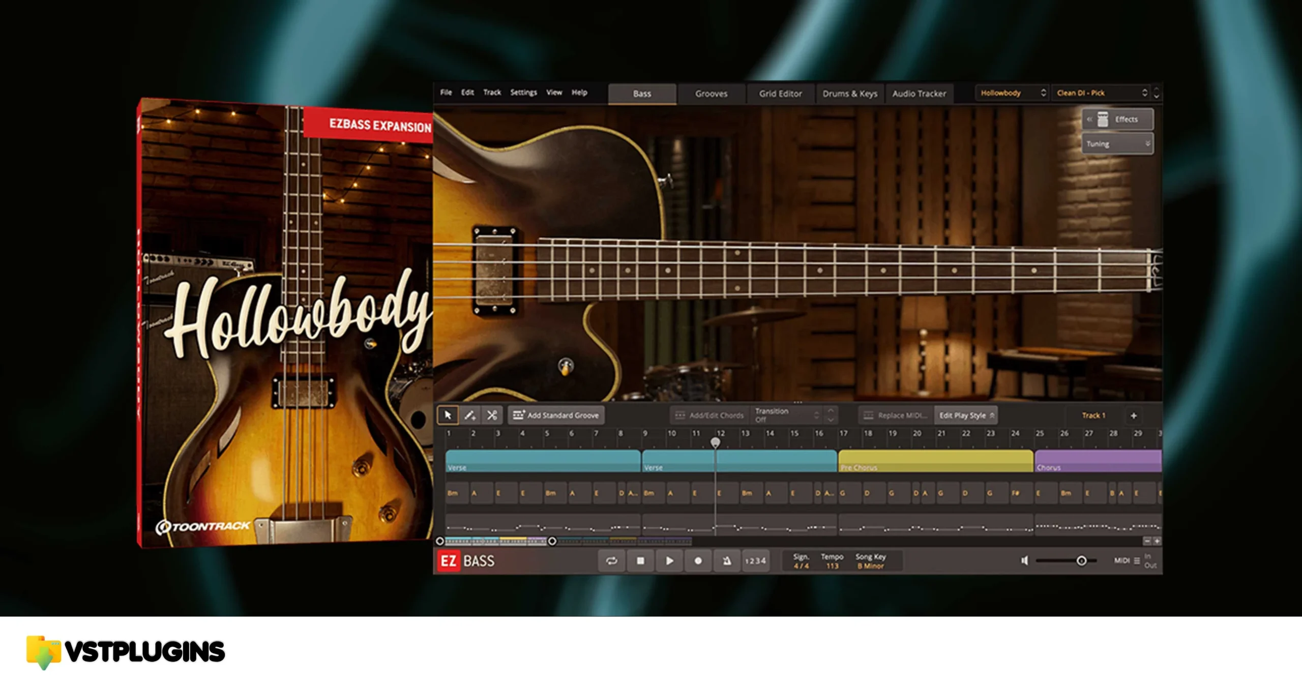Open the Settings menu

523,92
